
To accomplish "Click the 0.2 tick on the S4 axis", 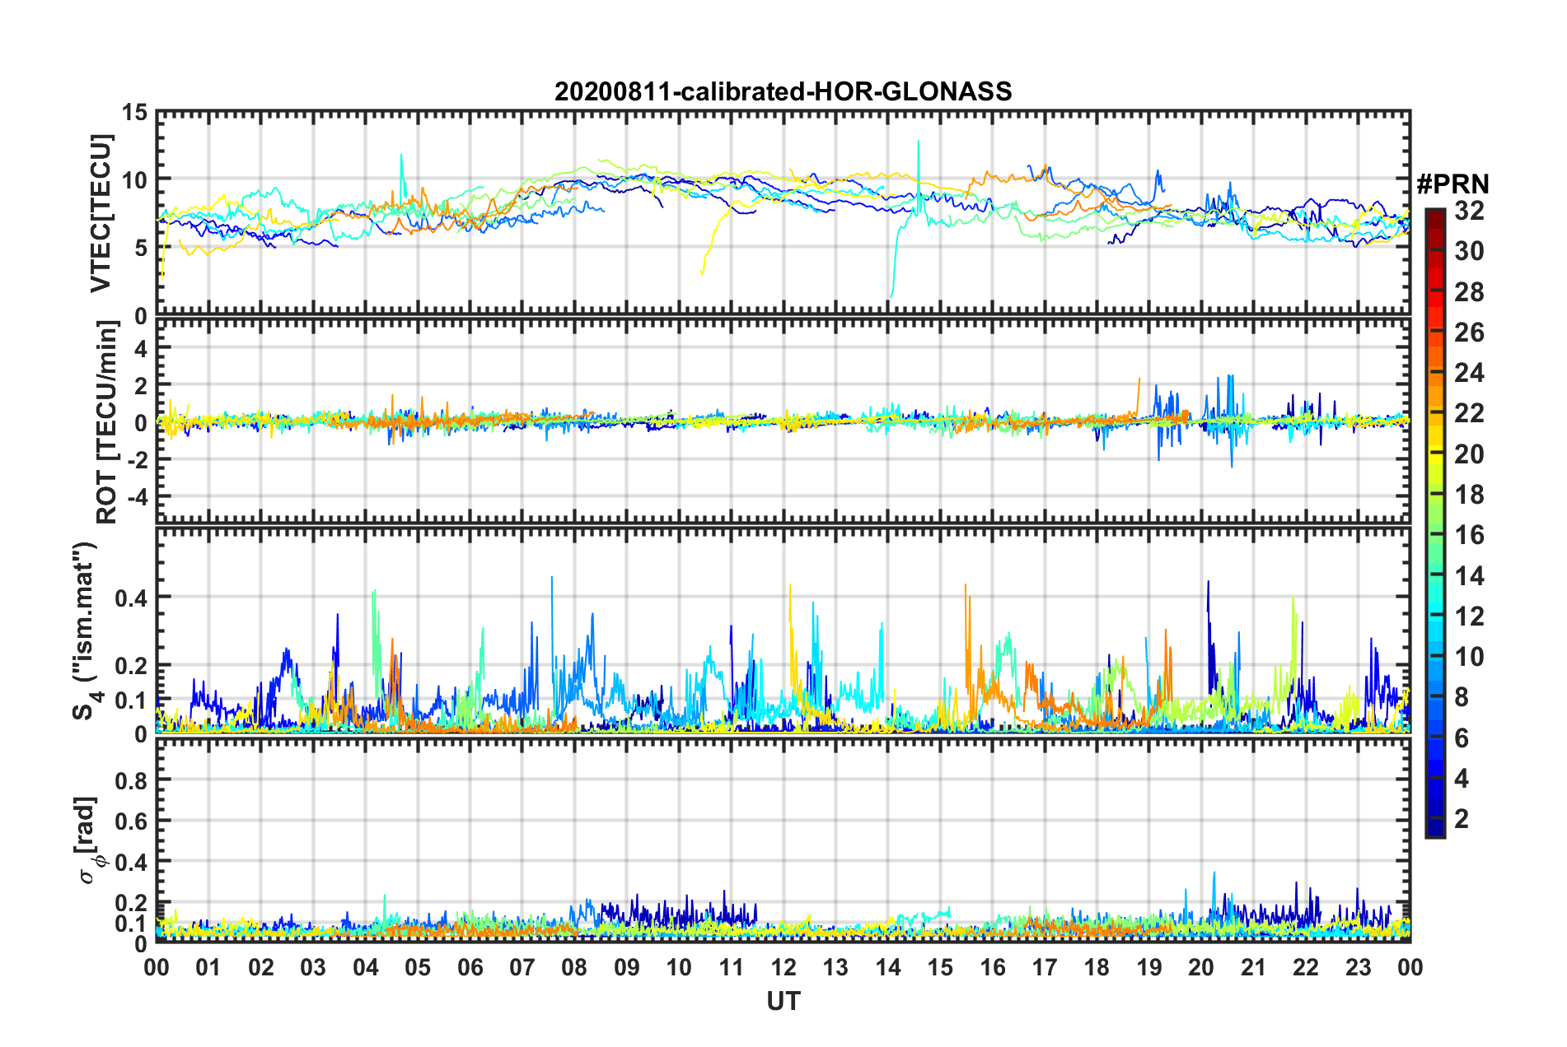I will pyautogui.click(x=132, y=665).
